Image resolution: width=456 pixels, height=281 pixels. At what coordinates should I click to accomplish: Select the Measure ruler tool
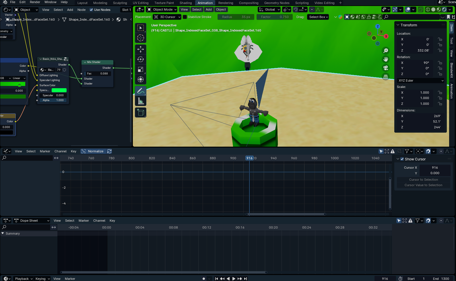141,101
